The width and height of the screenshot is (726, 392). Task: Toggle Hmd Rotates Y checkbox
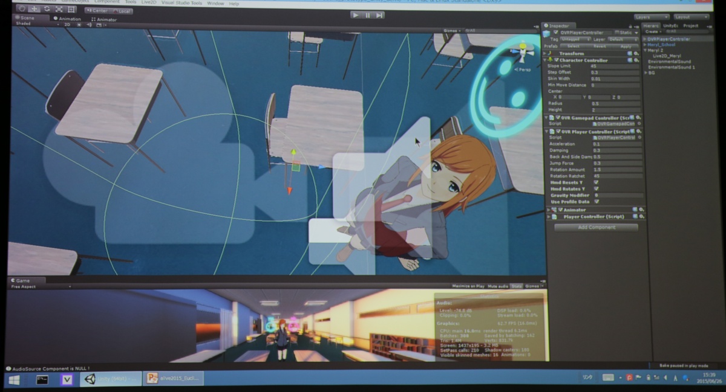pyautogui.click(x=596, y=188)
